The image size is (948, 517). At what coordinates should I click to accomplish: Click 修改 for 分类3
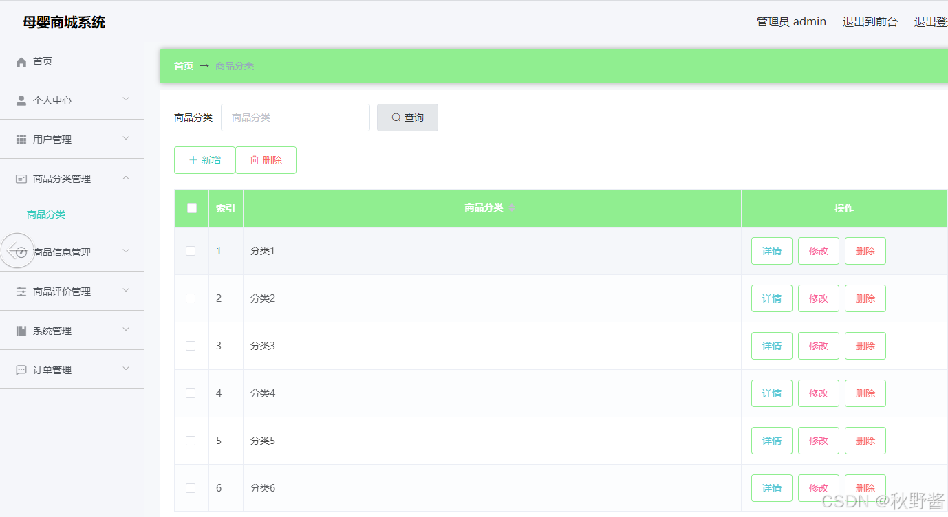pos(819,346)
